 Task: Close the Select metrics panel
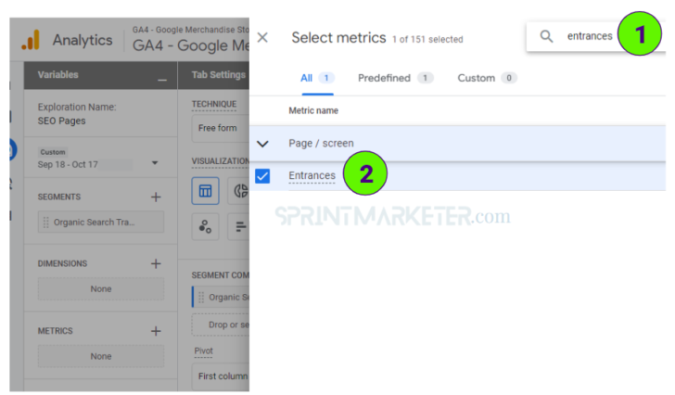[262, 38]
